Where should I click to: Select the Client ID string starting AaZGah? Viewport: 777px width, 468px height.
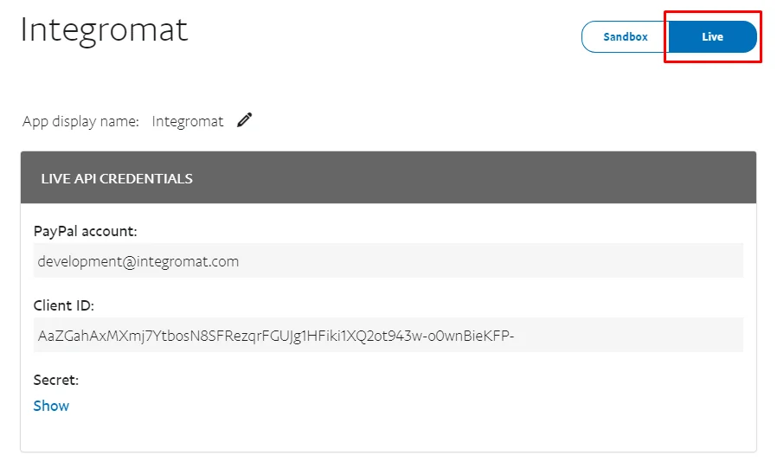pyautogui.click(x=276, y=336)
